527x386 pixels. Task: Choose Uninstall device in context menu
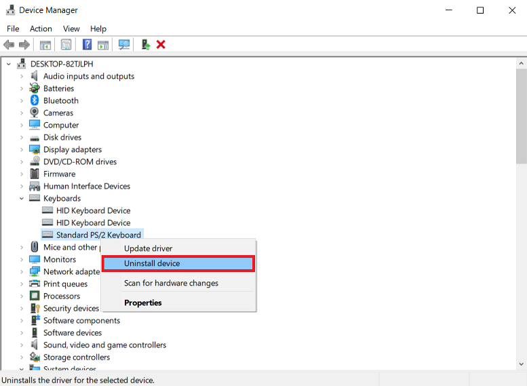click(x=178, y=263)
